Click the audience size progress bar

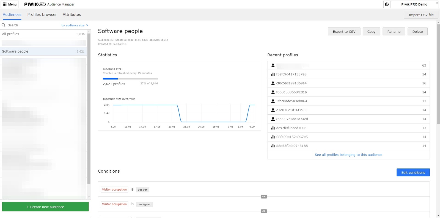point(130,79)
